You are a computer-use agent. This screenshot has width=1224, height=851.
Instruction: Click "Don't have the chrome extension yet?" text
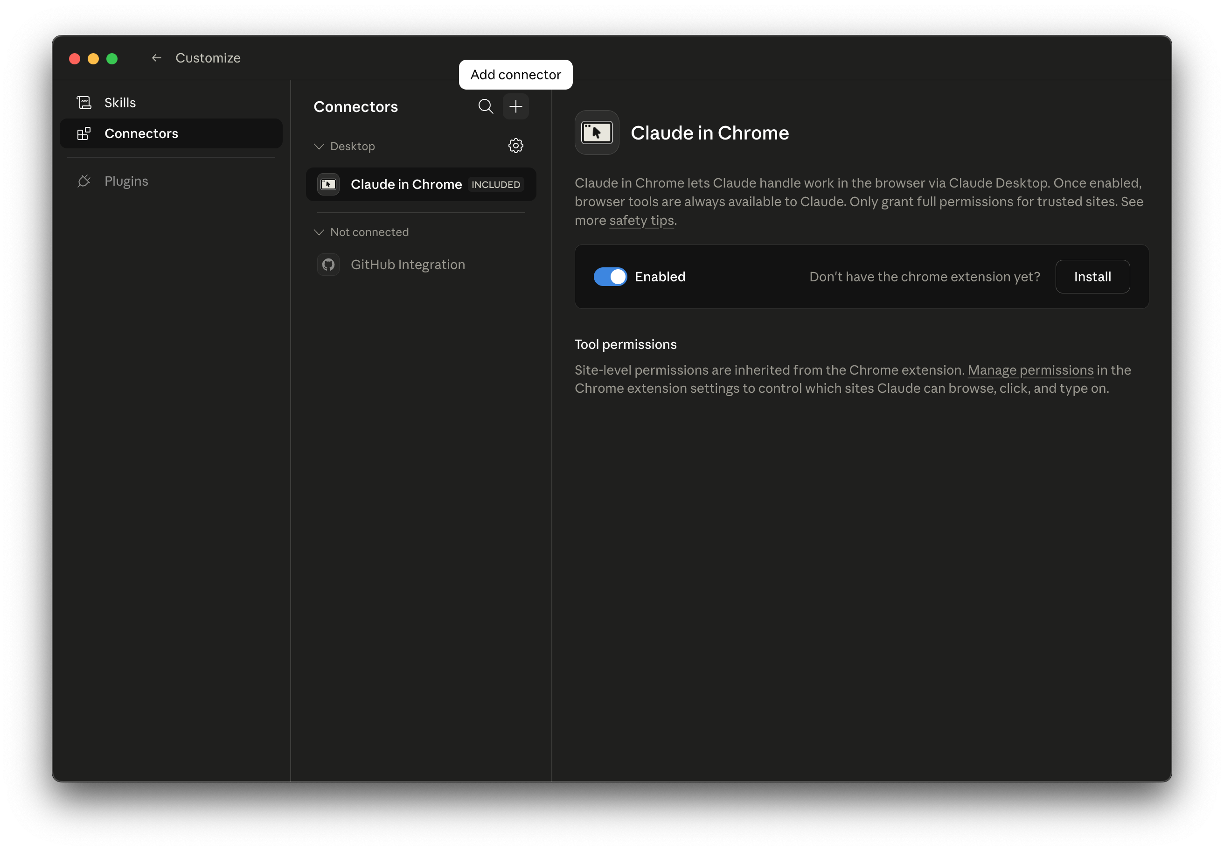pyautogui.click(x=925, y=277)
